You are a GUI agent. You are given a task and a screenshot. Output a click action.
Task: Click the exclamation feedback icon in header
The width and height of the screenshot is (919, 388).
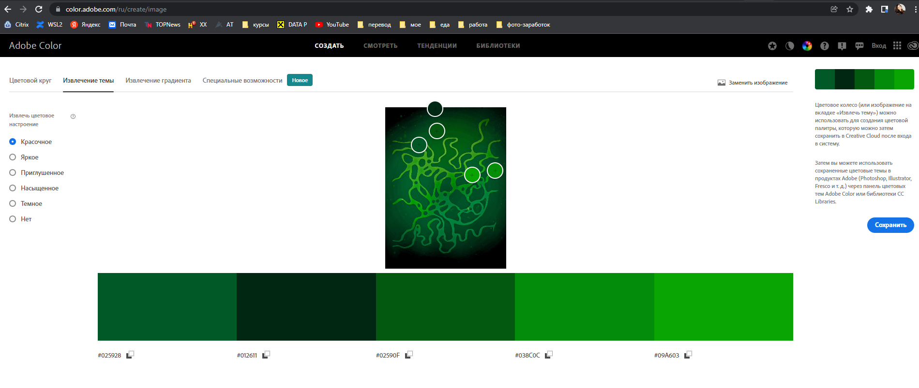(842, 46)
